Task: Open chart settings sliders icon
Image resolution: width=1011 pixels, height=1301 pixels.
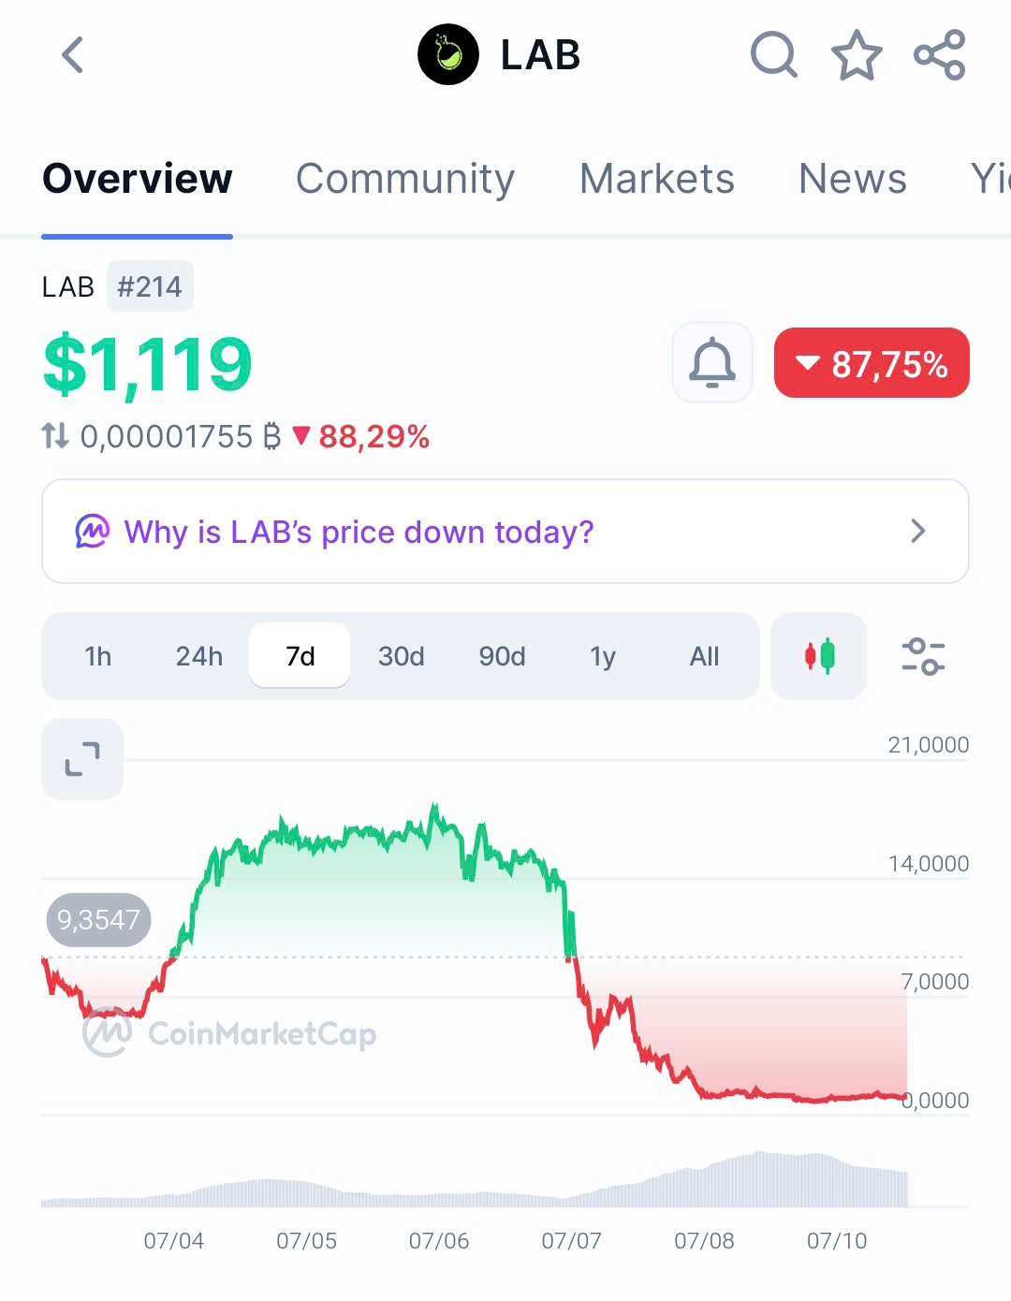Action: 923,656
